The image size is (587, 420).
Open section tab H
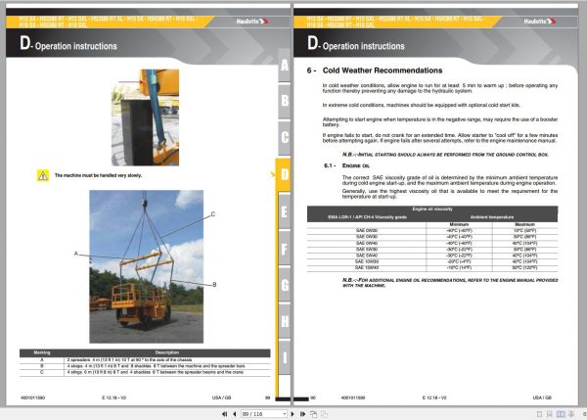(285, 321)
